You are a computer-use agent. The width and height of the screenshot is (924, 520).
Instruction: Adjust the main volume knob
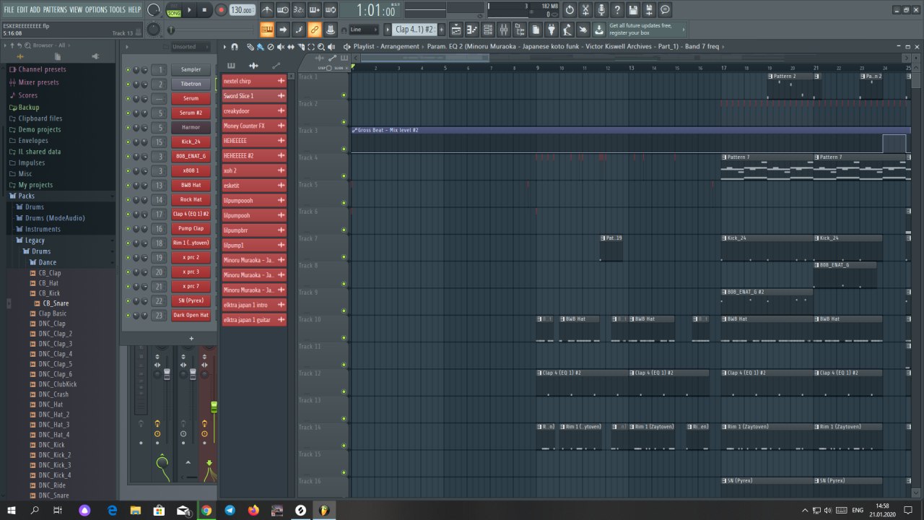(154, 10)
